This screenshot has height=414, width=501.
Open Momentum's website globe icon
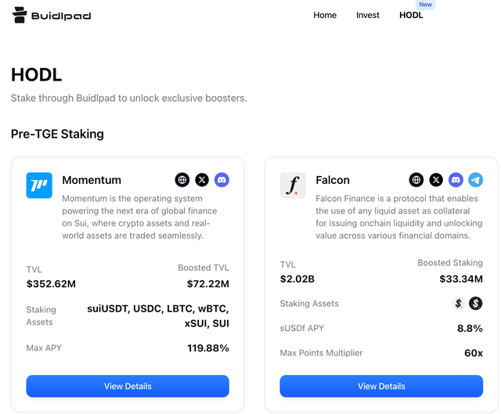point(182,180)
